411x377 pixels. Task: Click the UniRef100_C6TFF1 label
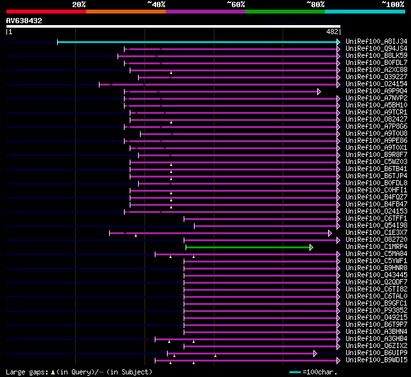pos(376,219)
